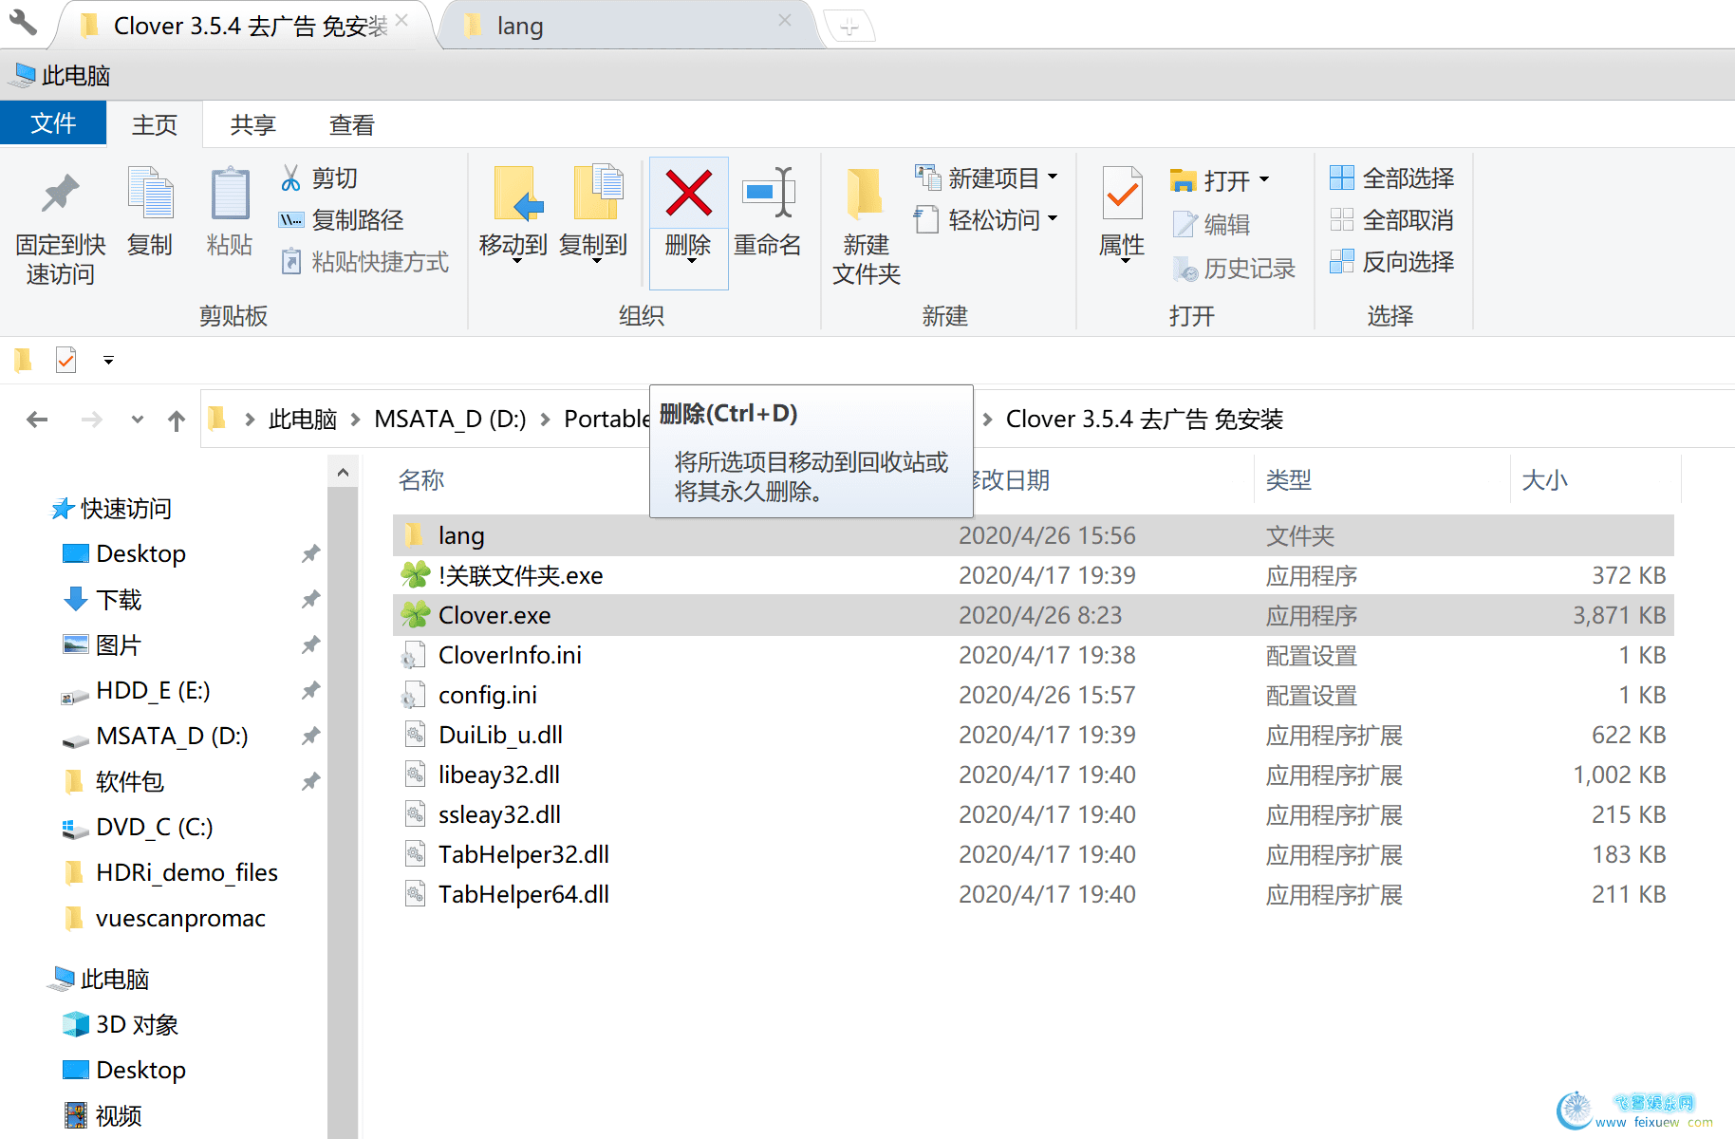Click the Edit (编辑) command

[1211, 224]
